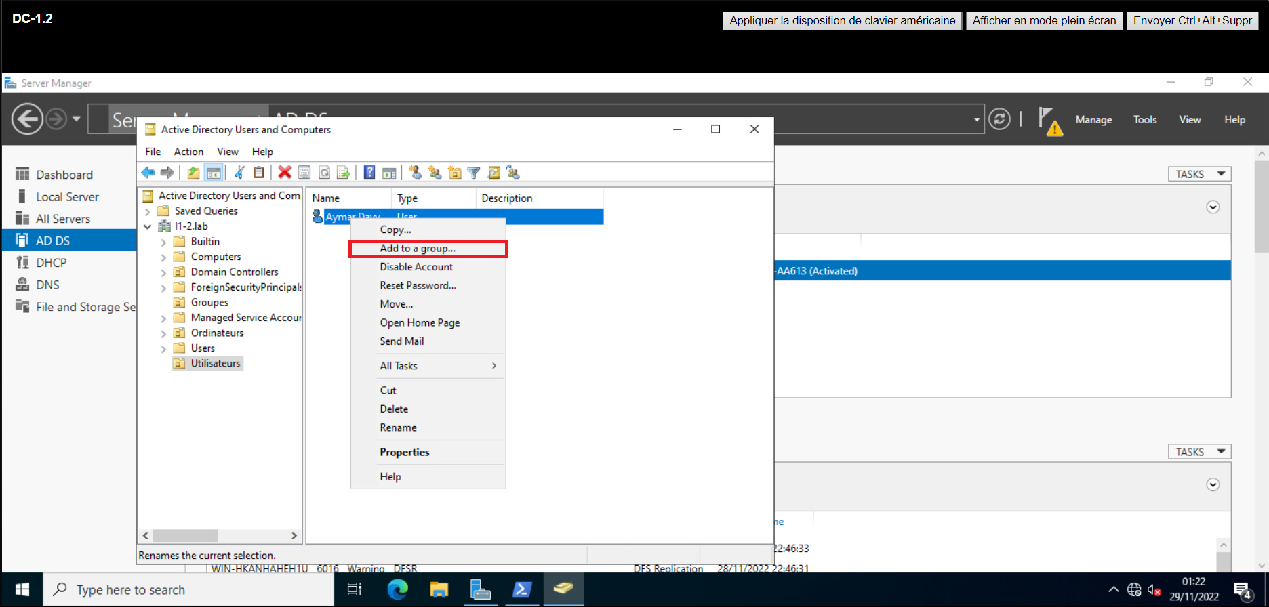Open Microsoft Edge from the taskbar
1269x607 pixels.
[x=398, y=589]
